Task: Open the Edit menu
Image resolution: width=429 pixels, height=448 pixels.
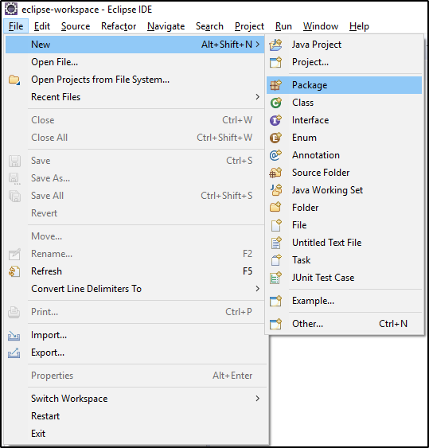Action: [42, 26]
